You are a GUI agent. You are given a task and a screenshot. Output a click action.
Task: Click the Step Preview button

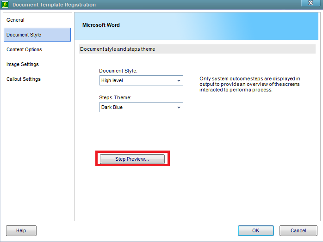[x=132, y=159]
